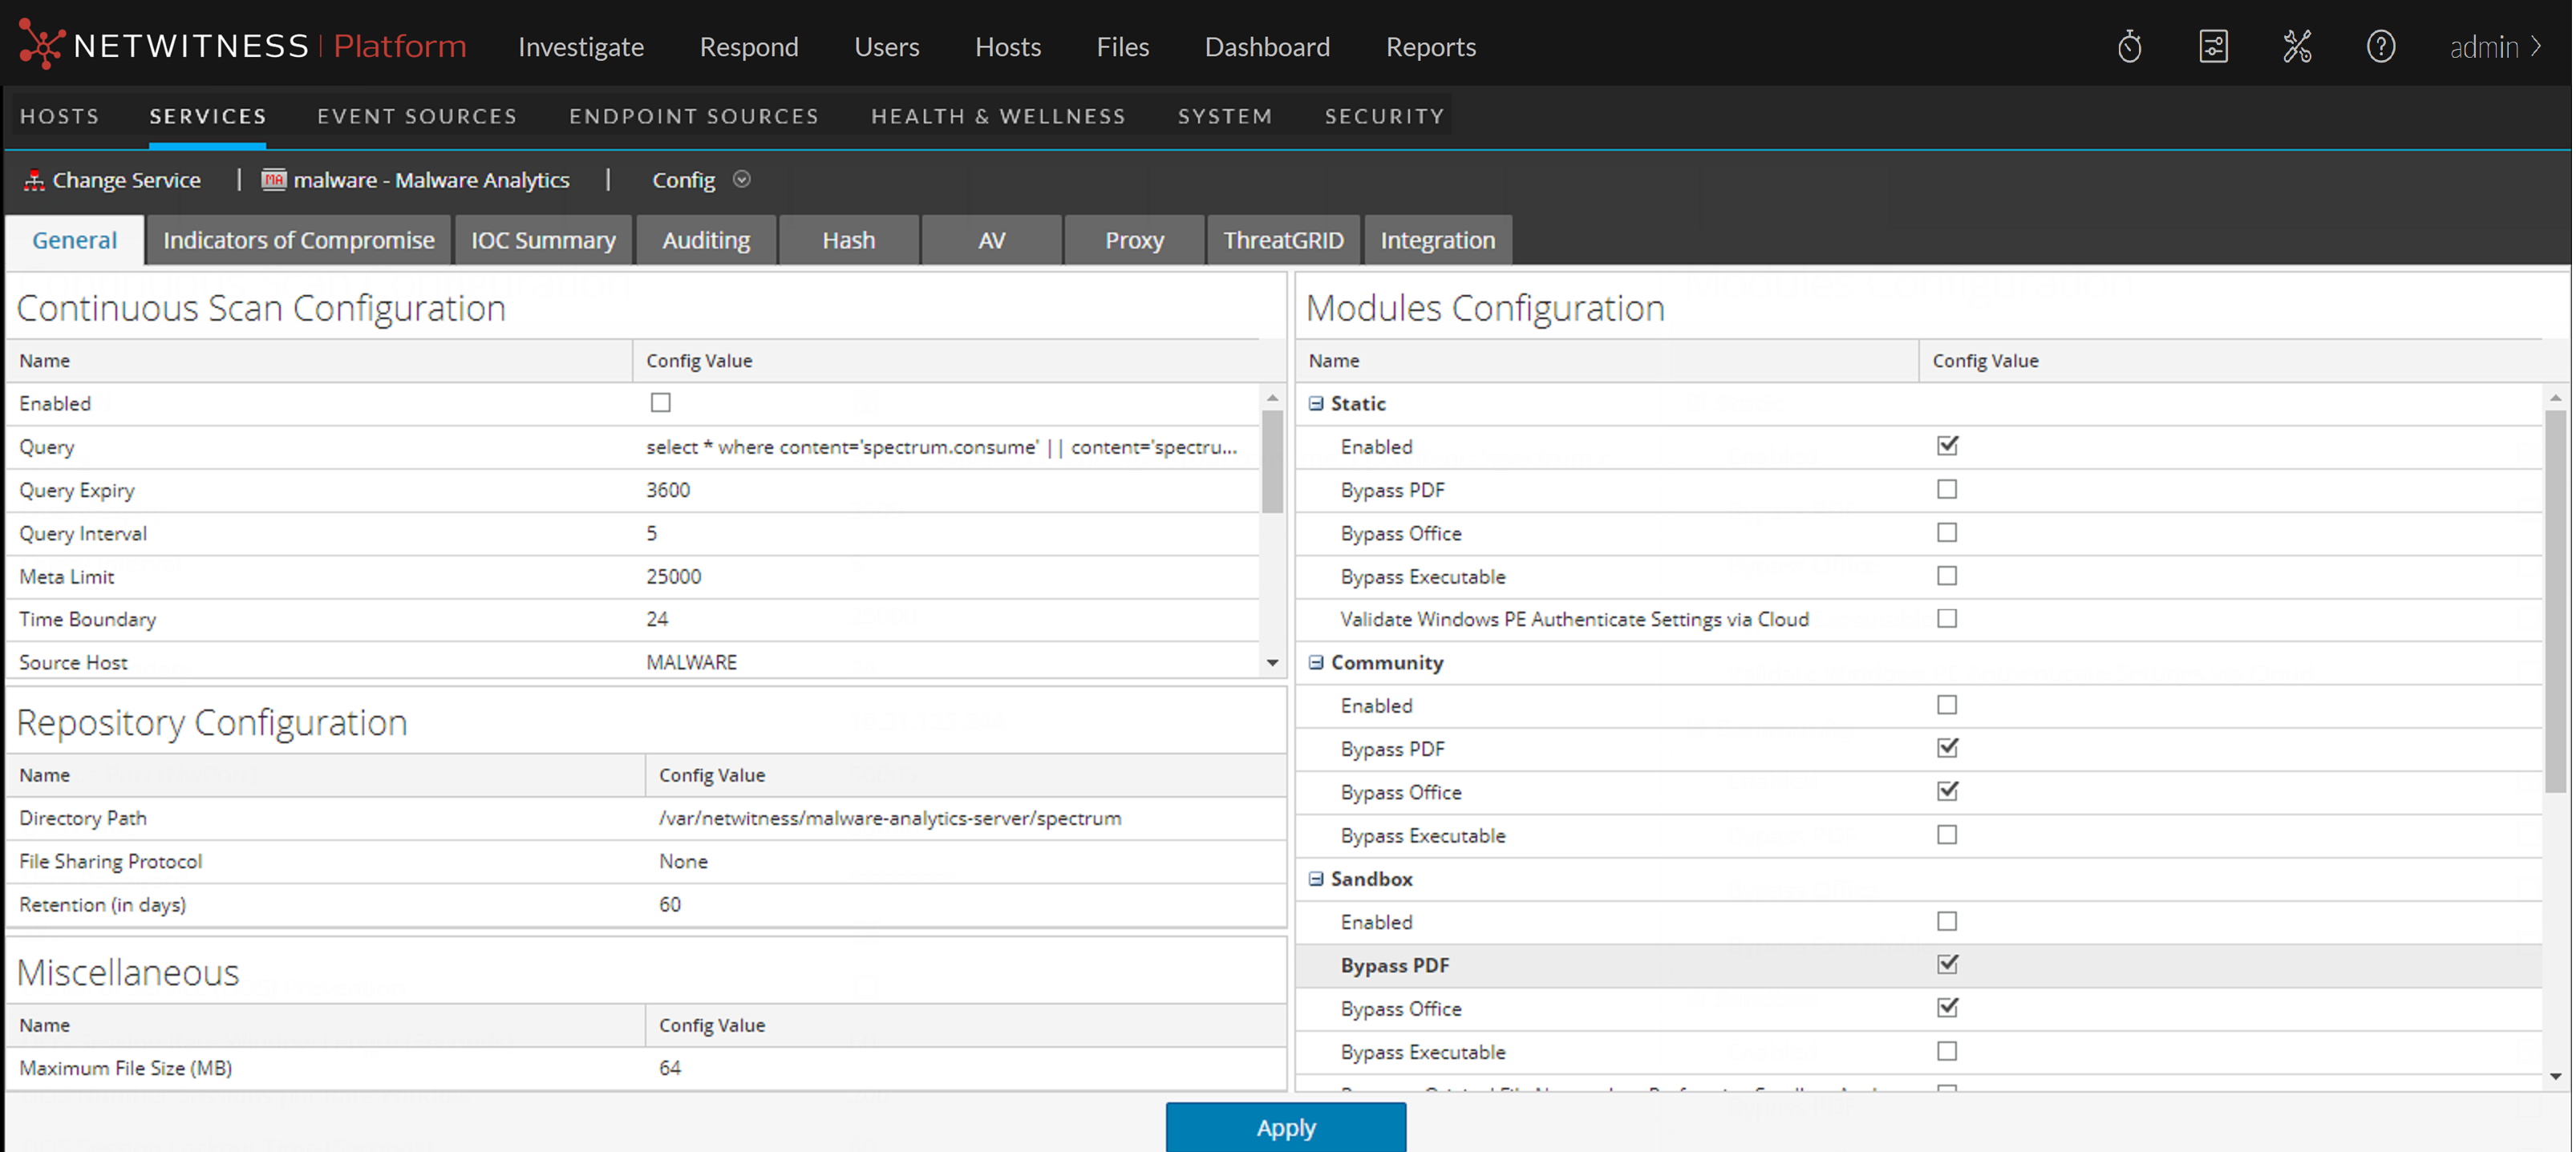Open the Help question mark icon
This screenshot has width=2576, height=1152.
point(2380,46)
